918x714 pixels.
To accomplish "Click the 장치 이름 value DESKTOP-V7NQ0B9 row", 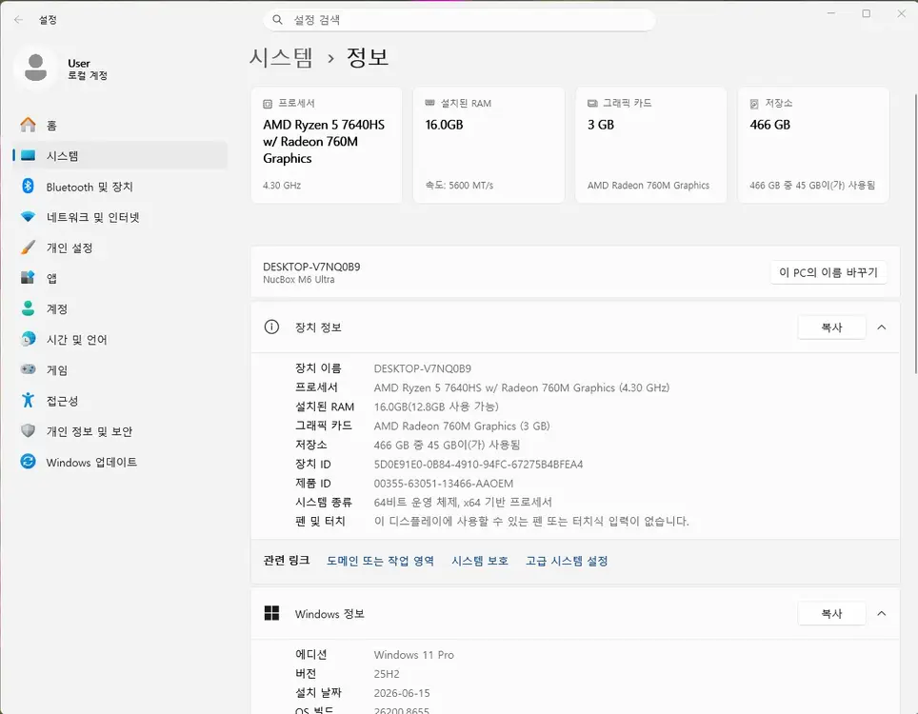I will (423, 368).
